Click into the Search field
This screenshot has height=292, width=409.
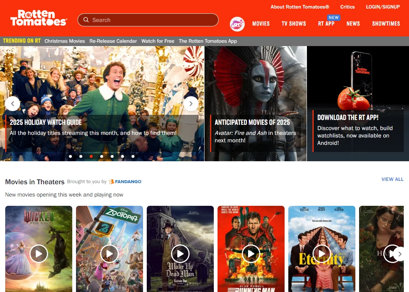click(x=153, y=20)
